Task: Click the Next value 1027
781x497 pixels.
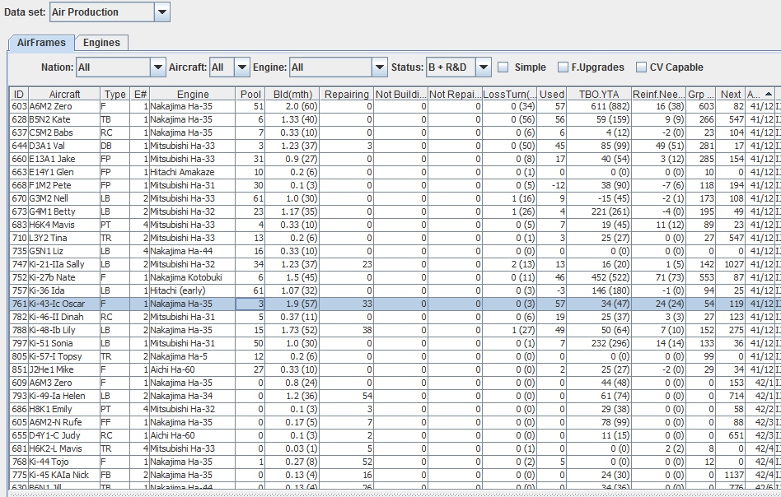Action: 731,264
